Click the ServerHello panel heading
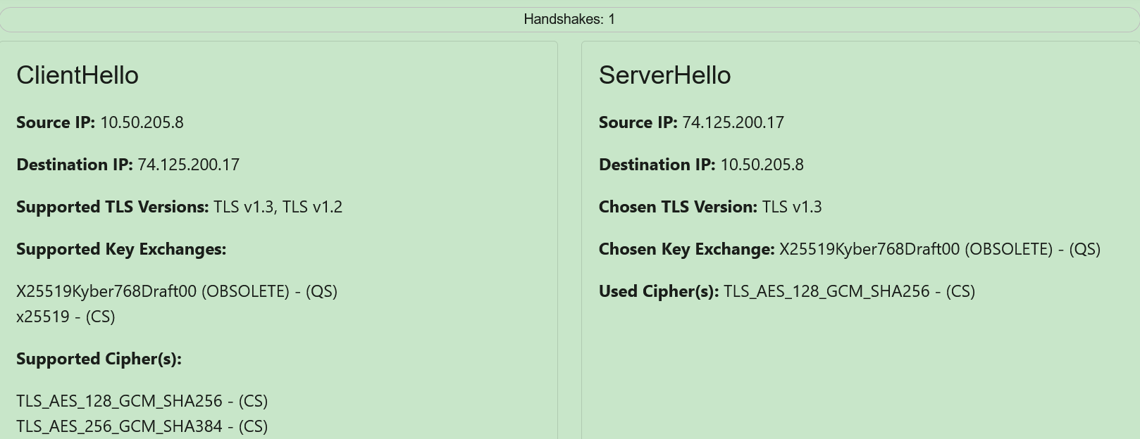Screen dimensions: 1140x439 (x=664, y=75)
